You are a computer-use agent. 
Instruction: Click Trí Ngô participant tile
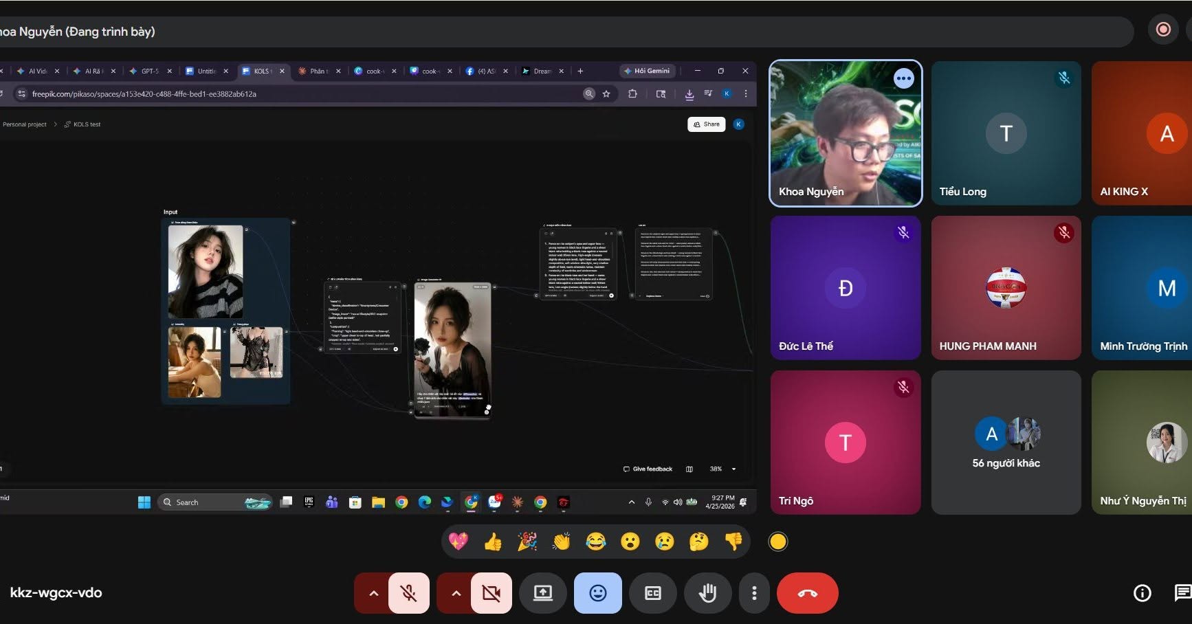coord(846,443)
